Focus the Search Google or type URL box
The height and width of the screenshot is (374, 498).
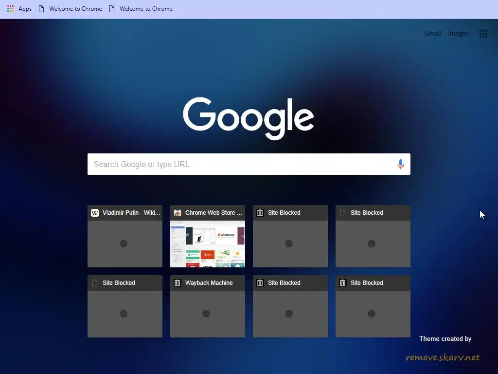click(249, 164)
